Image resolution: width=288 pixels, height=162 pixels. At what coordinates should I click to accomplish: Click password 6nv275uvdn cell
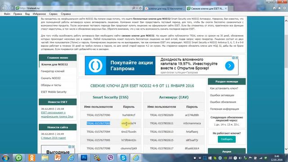(129, 132)
